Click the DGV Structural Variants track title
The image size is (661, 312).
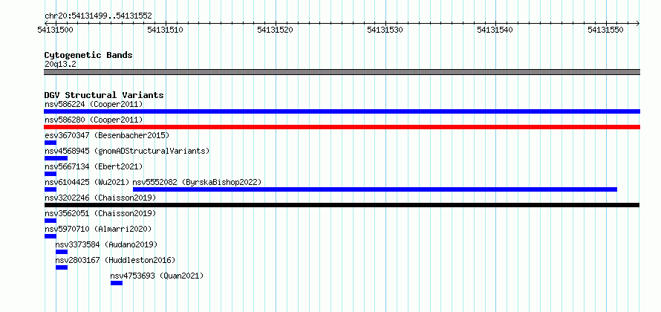[104, 95]
